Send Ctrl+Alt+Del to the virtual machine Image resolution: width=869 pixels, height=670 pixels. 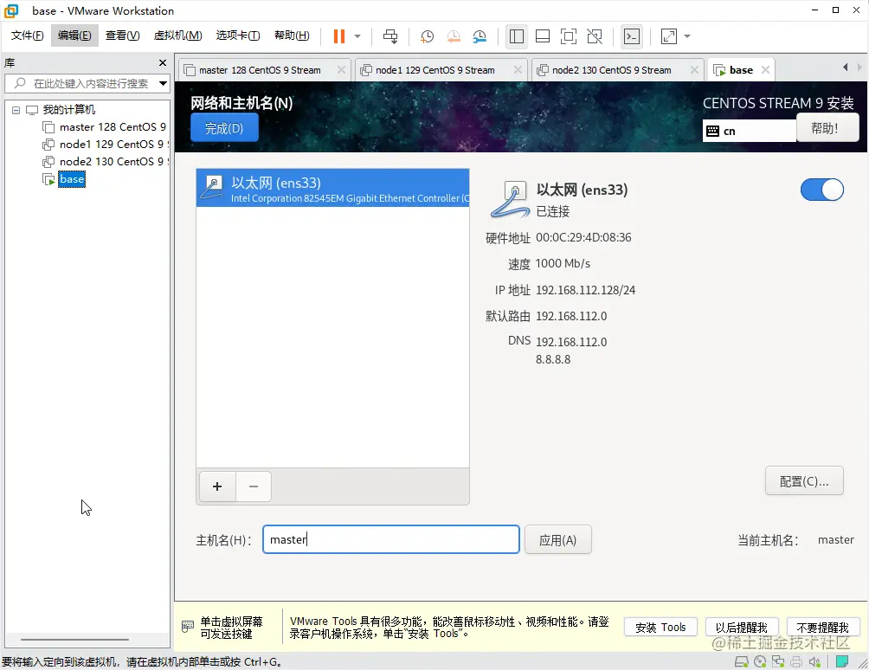390,36
